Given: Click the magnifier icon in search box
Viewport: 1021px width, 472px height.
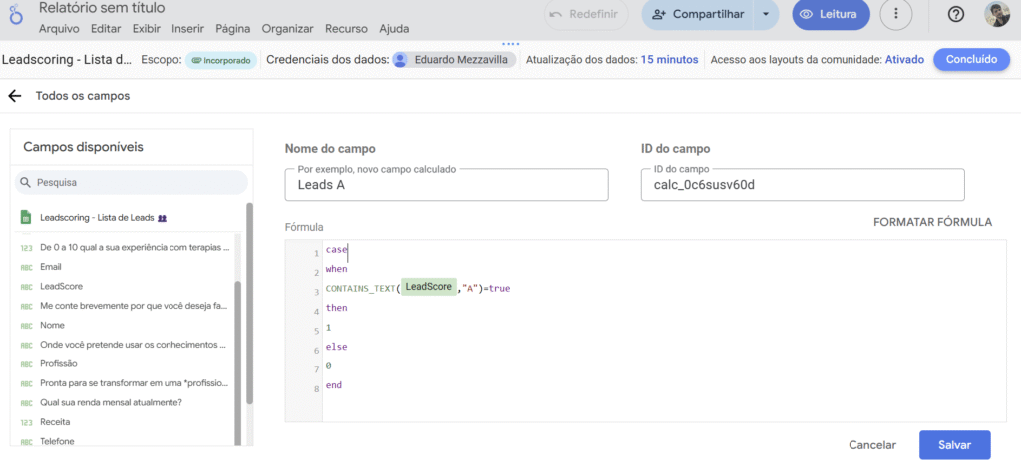Looking at the screenshot, I should (x=25, y=183).
